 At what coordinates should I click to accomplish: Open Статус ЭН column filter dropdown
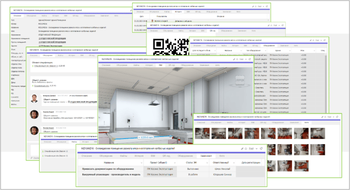pyautogui.click(x=208, y=162)
